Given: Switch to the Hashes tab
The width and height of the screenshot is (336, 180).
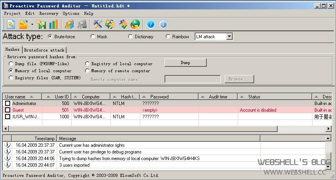Looking at the screenshot, I should 13,49.
